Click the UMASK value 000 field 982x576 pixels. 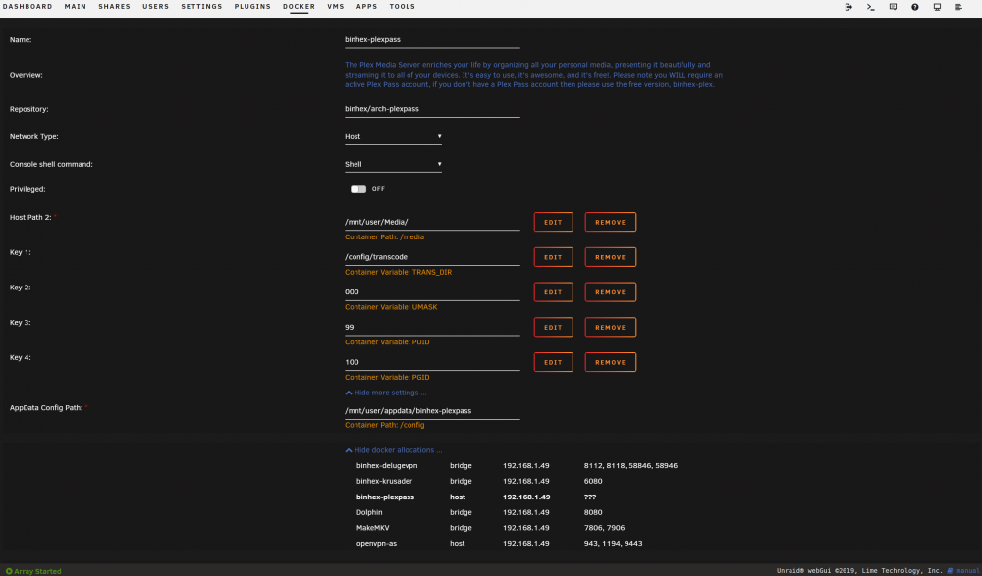[432, 292]
